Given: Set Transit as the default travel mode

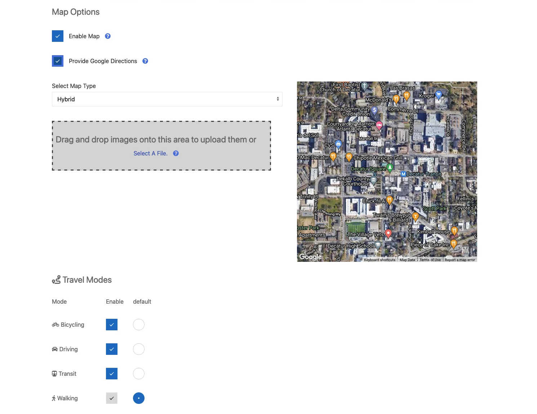Looking at the screenshot, I should click(139, 374).
